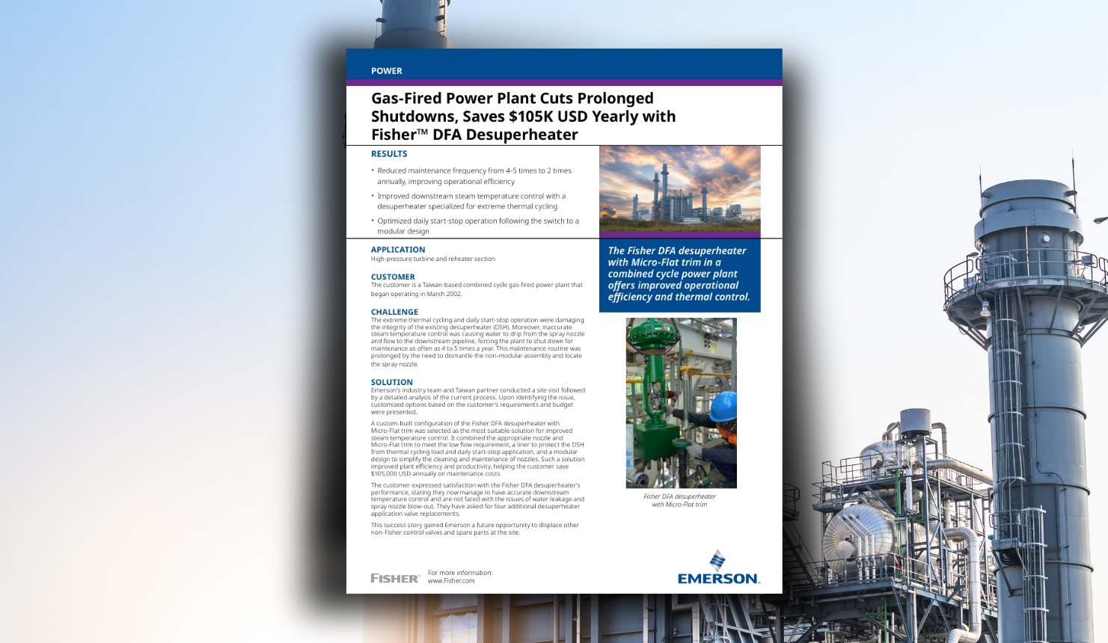Click the 'For more information:' text

coord(460,573)
